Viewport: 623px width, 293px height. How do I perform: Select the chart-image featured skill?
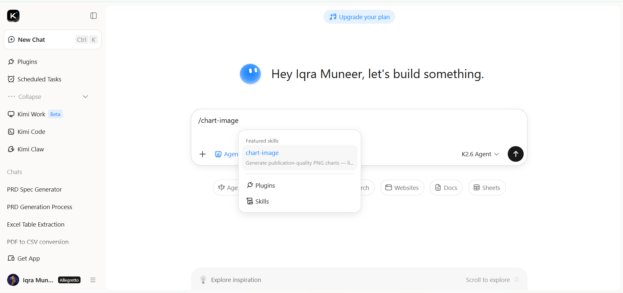pyautogui.click(x=300, y=158)
